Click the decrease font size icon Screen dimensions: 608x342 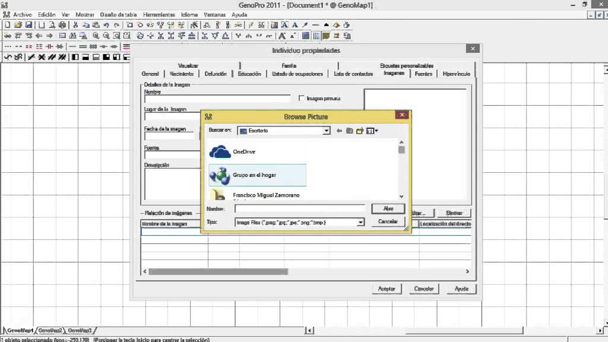point(292,36)
